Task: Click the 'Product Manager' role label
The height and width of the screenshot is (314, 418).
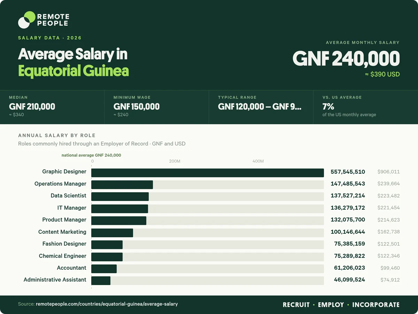Action: tap(64, 220)
